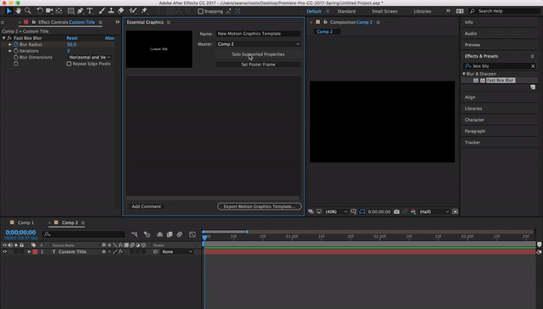This screenshot has width=543, height=309.
Task: Click the hide shy layers icon in timeline
Action: click(x=160, y=234)
